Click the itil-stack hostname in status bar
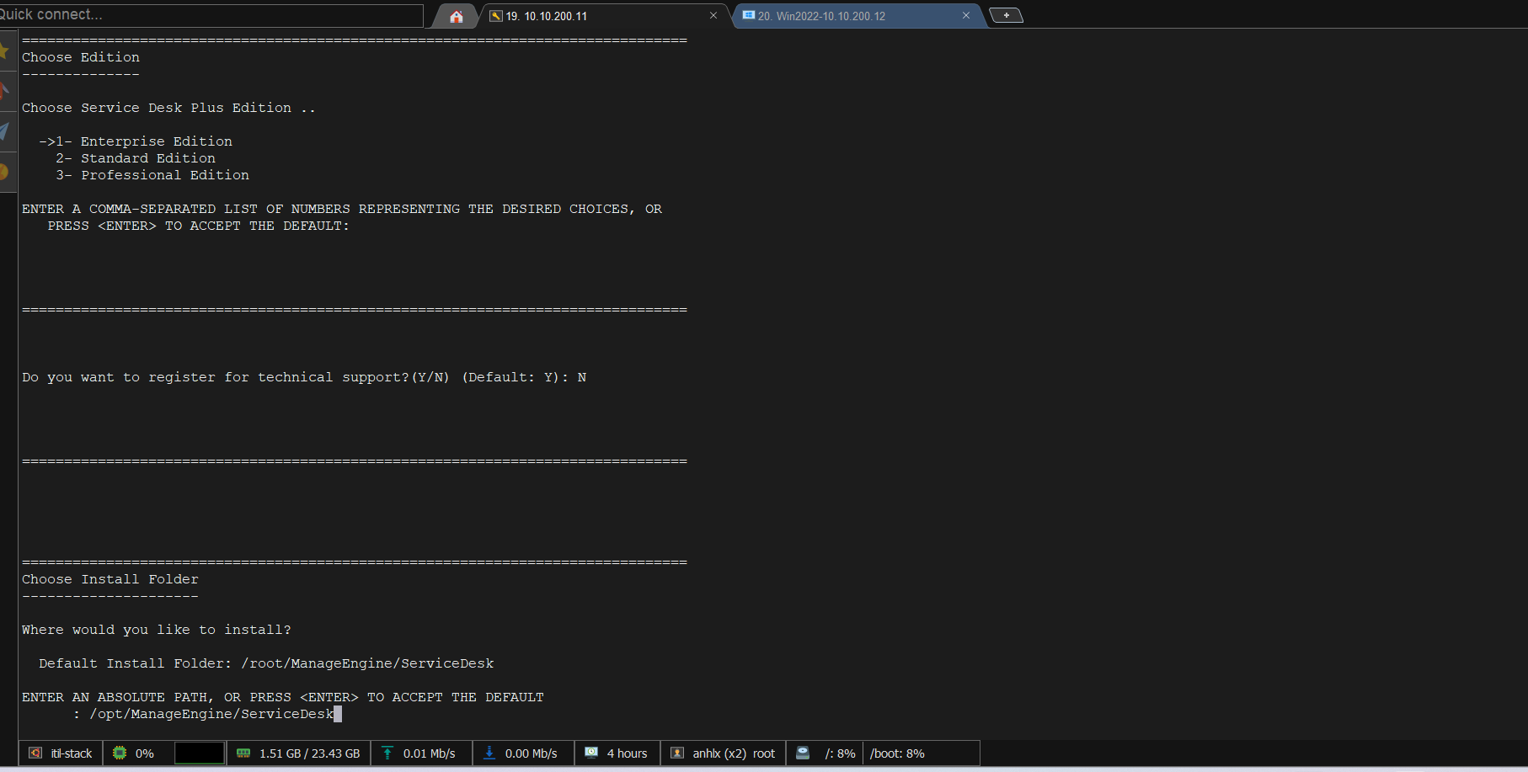This screenshot has width=1528, height=772. point(71,753)
